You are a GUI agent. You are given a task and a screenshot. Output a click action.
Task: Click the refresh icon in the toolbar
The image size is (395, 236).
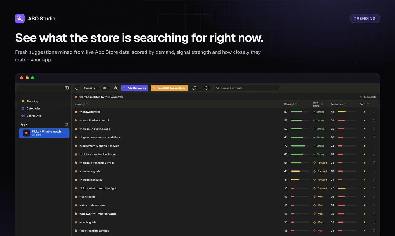(x=77, y=88)
